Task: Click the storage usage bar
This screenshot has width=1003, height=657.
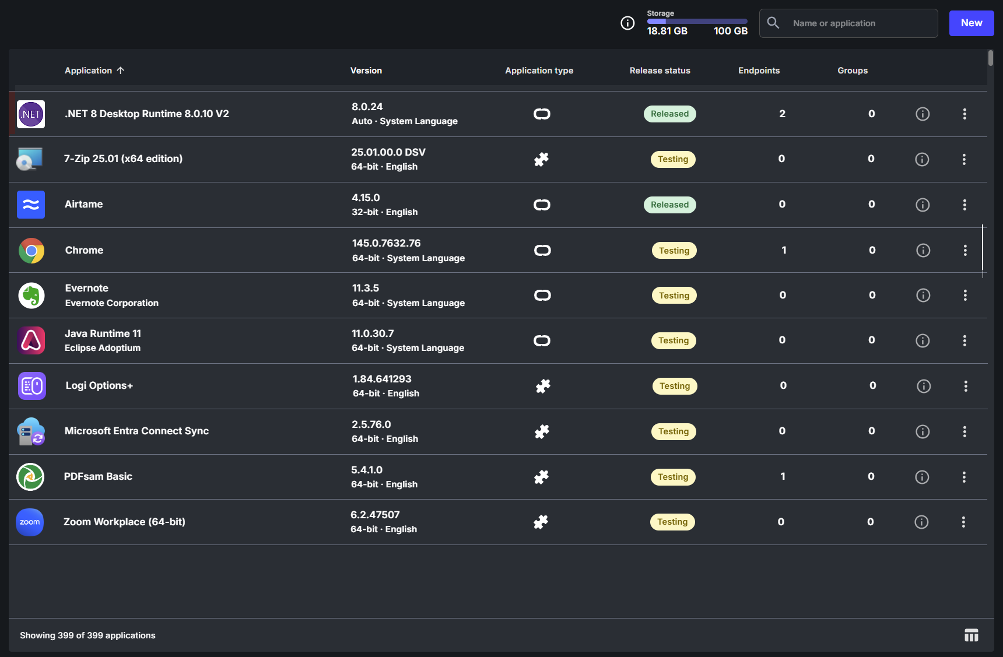Action: point(697,22)
